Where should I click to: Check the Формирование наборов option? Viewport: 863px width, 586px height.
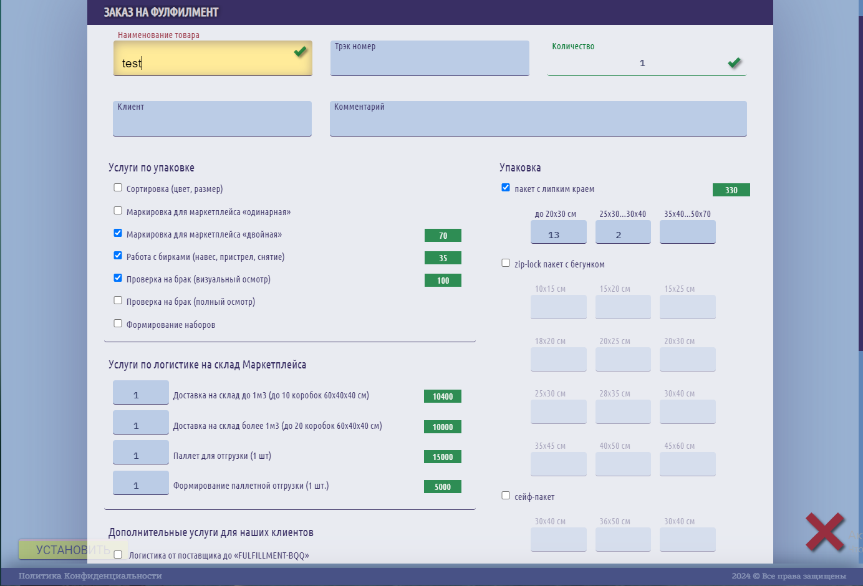pyautogui.click(x=118, y=324)
